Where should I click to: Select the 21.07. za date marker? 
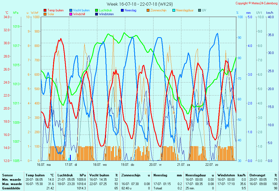[x=184, y=165]
